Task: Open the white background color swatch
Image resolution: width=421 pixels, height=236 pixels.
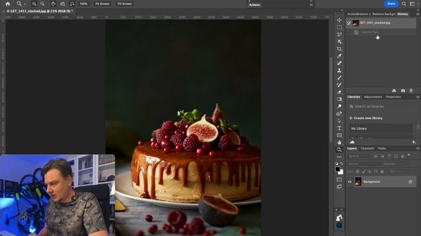Action: pos(341,172)
